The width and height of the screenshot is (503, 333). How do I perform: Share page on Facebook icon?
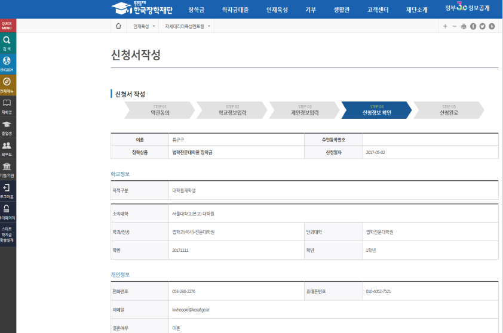(x=473, y=26)
